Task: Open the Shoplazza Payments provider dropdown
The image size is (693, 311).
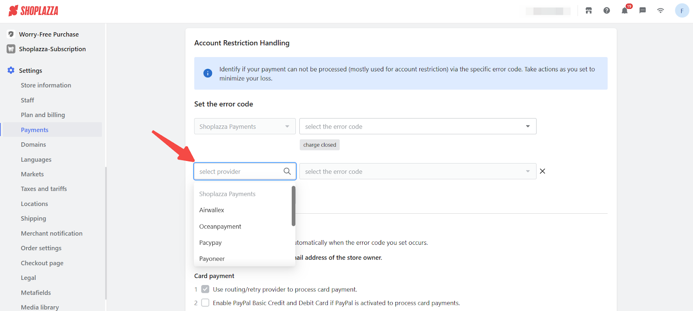Action: 245,126
